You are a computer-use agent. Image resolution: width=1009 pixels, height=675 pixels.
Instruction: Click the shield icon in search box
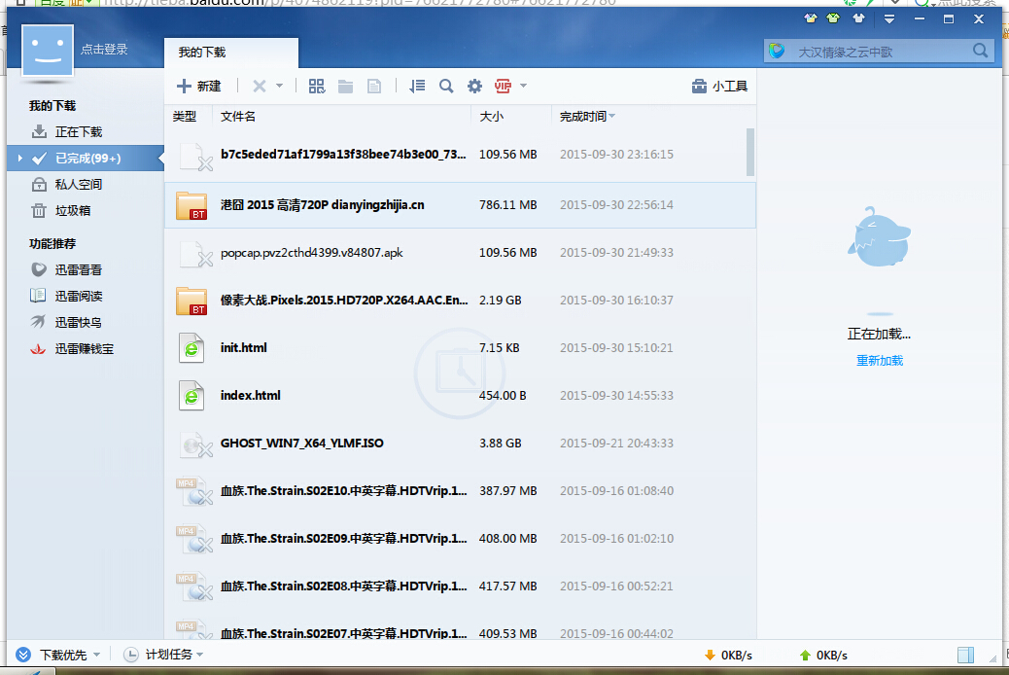(x=777, y=51)
